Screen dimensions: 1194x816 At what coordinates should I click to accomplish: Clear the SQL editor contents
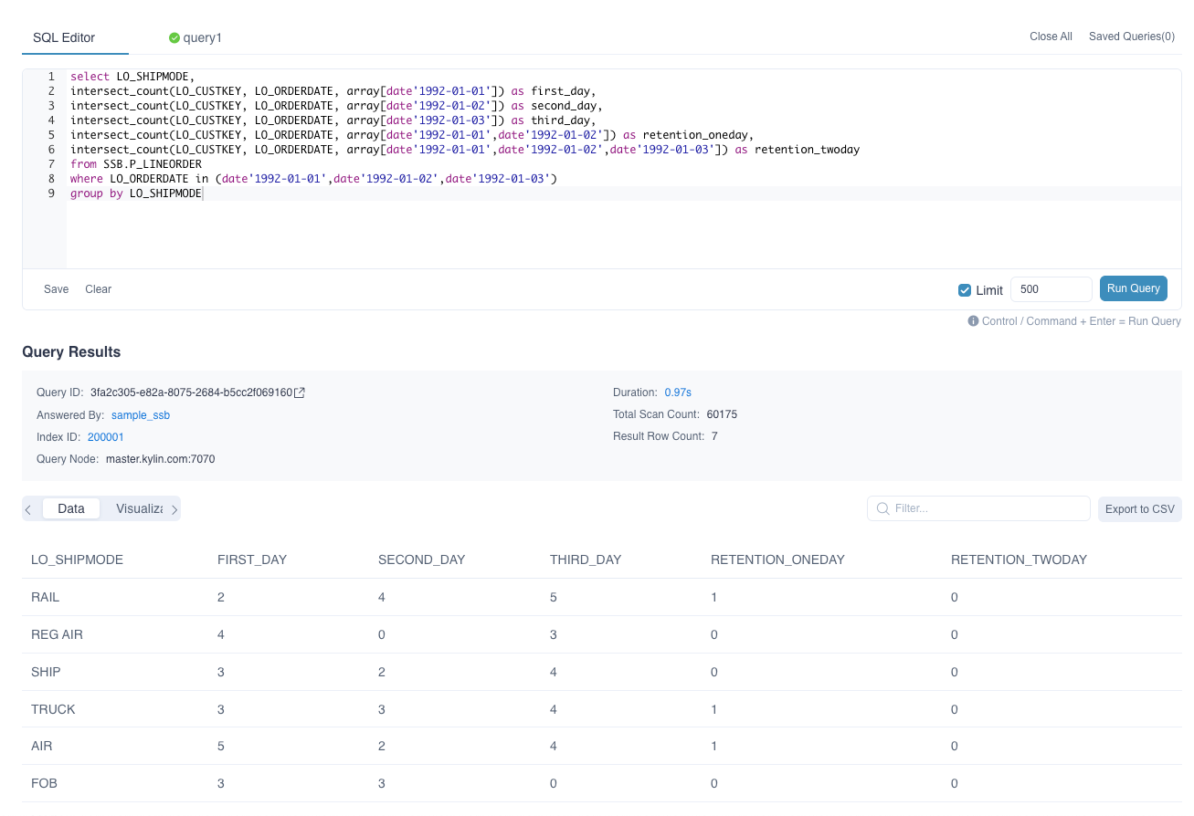click(x=98, y=289)
